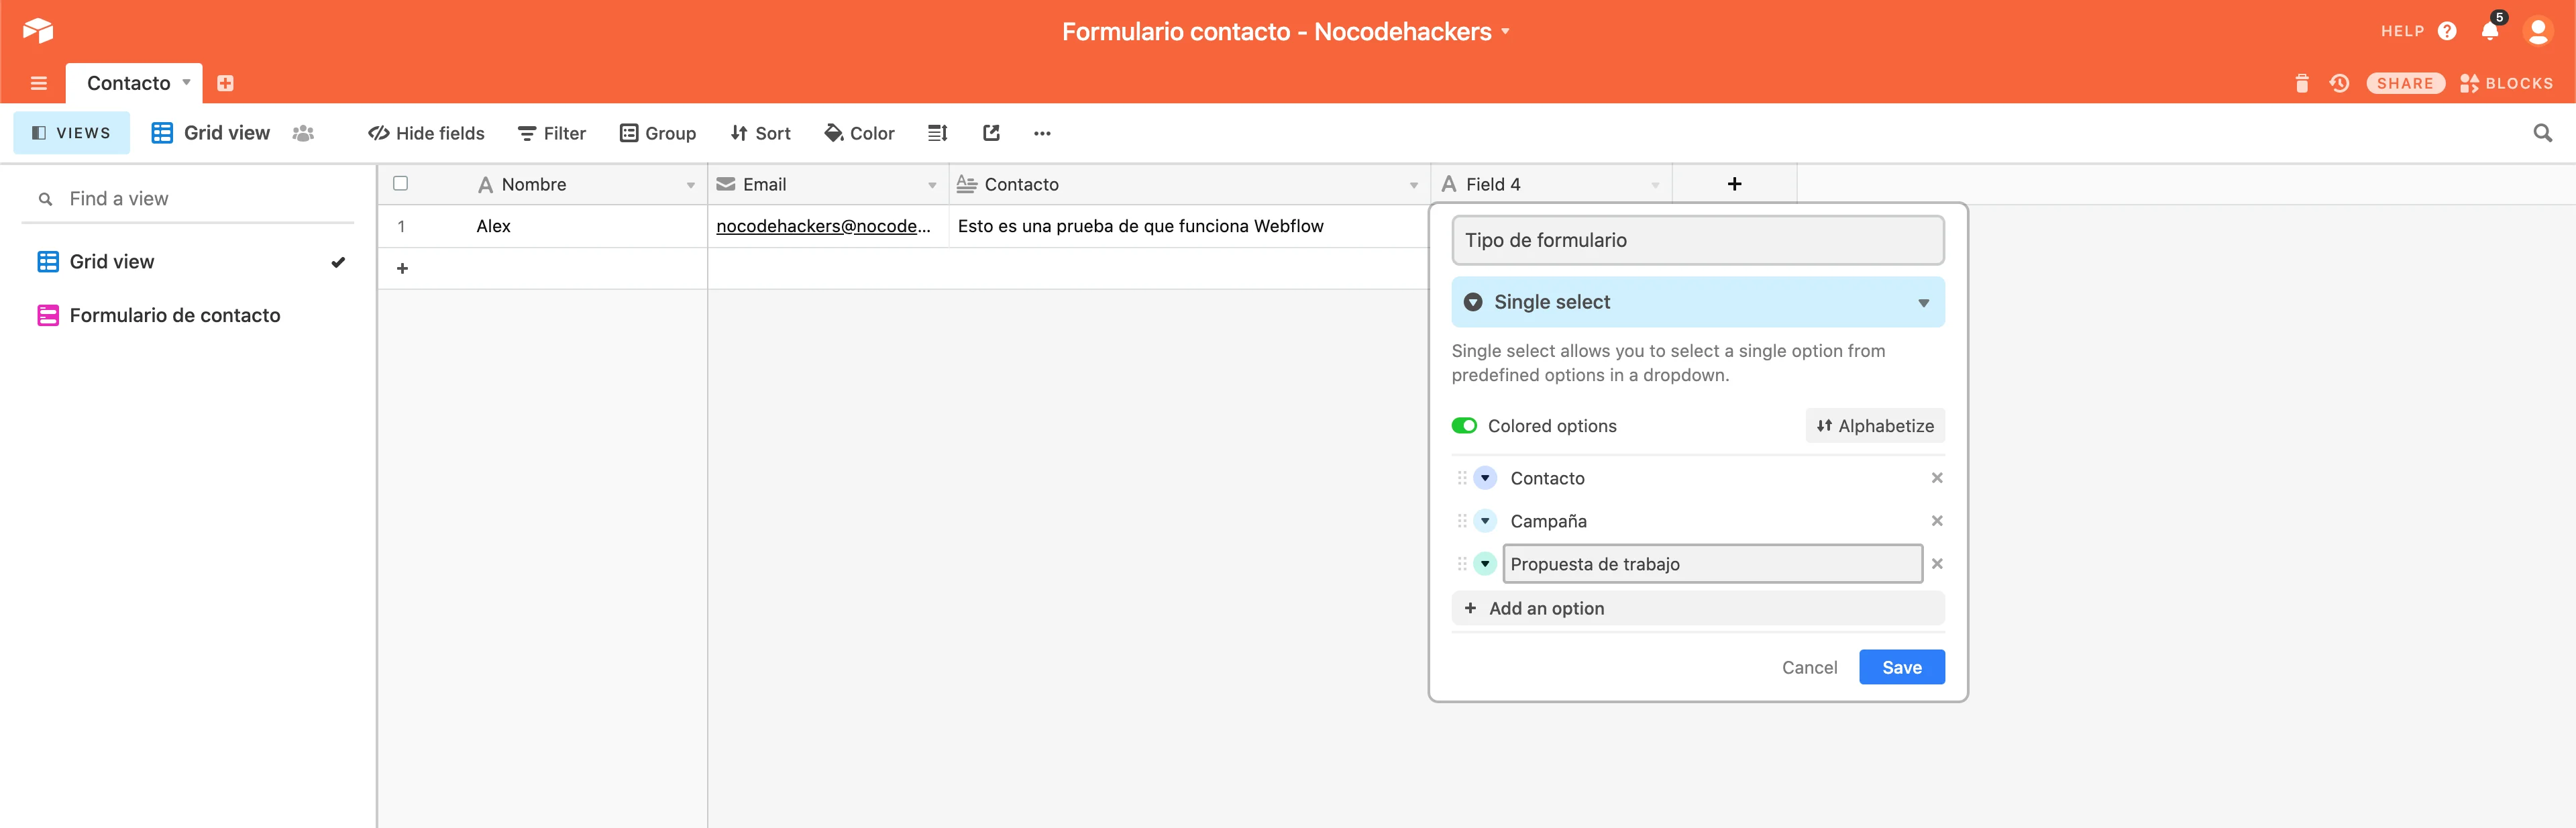This screenshot has height=828, width=2576.
Task: Click the trash icon in top bar
Action: pyautogui.click(x=2301, y=83)
